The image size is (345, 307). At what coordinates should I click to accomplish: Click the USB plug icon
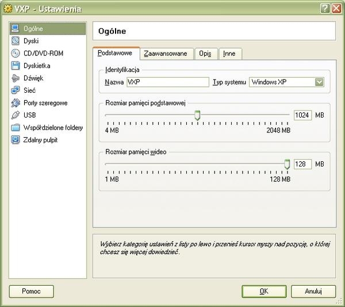coord(15,115)
